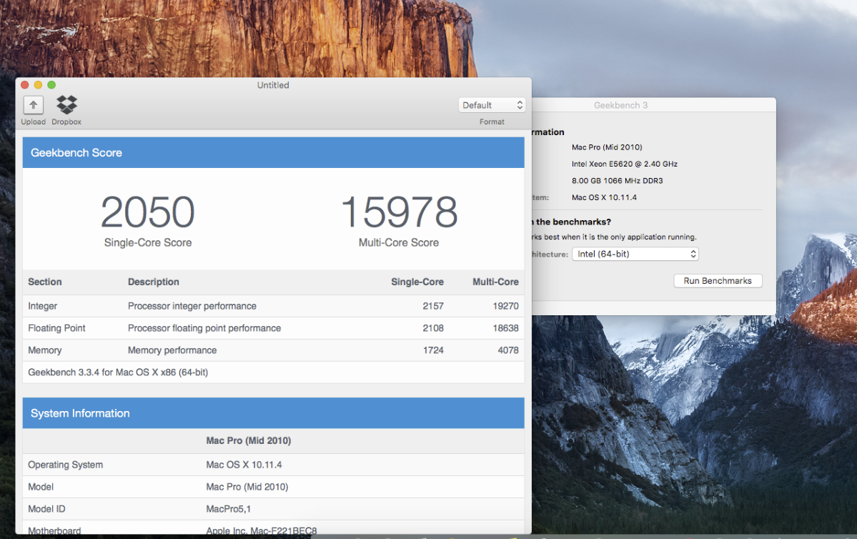This screenshot has height=539, width=857.
Task: Click the Run Benchmarks button
Action: pyautogui.click(x=718, y=280)
